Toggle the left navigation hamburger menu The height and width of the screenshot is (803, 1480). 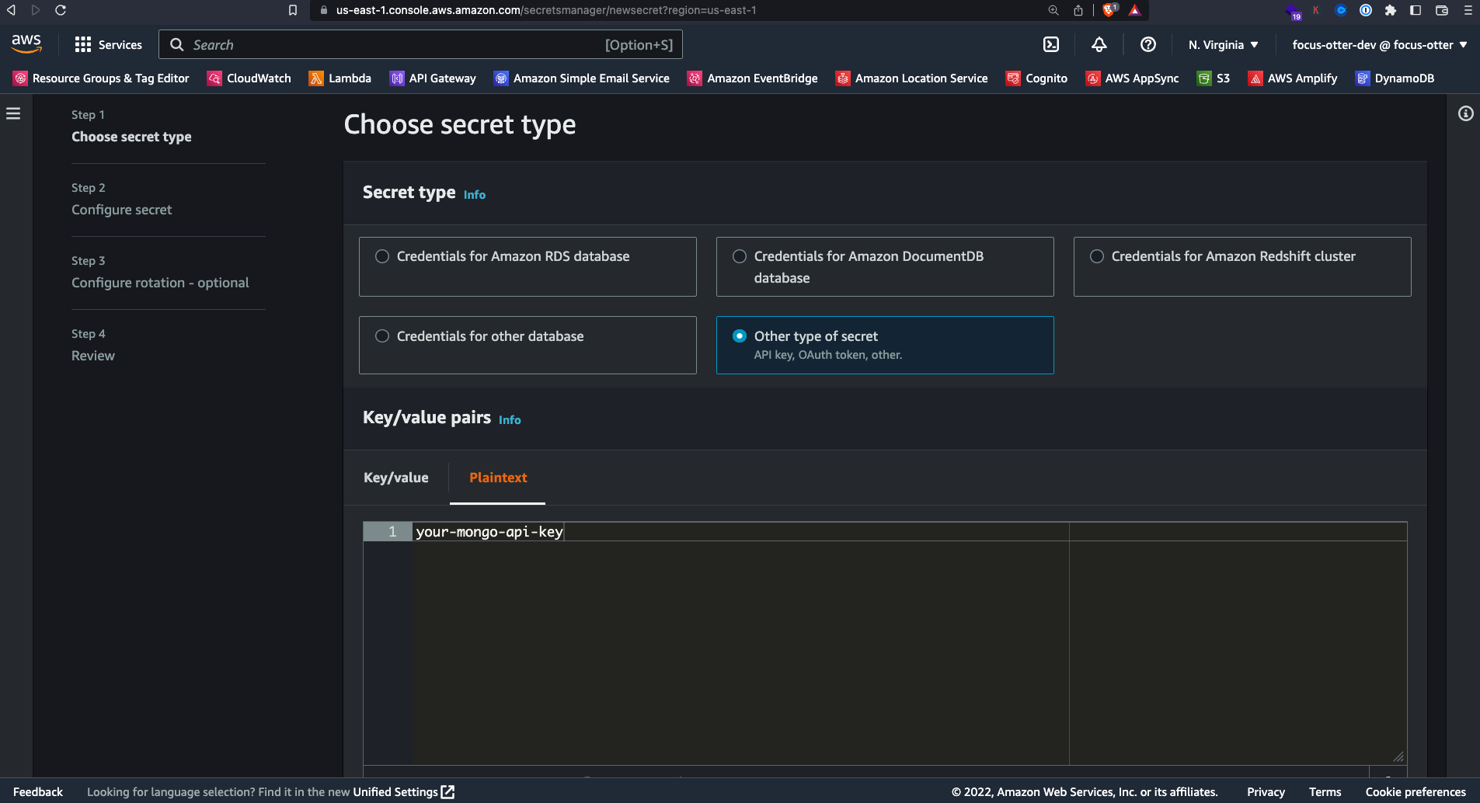(x=13, y=113)
